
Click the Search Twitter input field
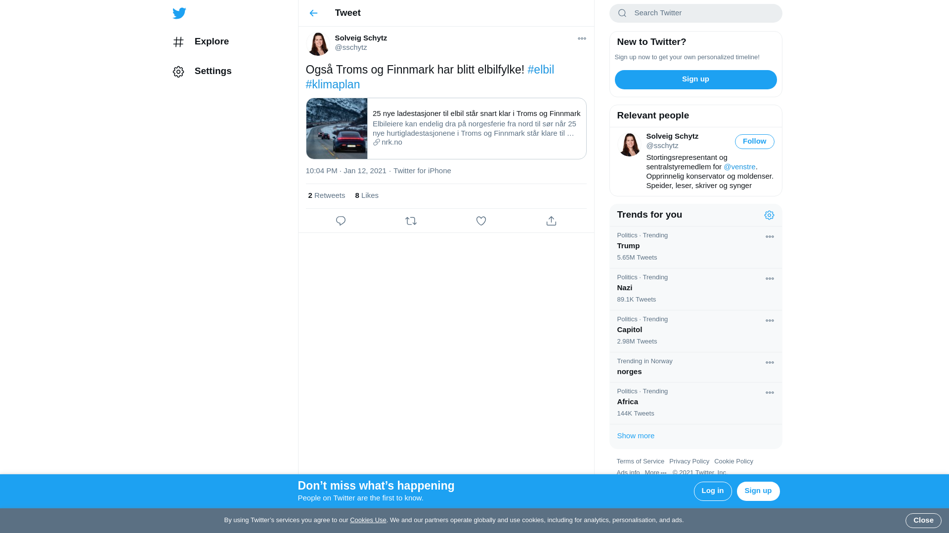coord(702,13)
